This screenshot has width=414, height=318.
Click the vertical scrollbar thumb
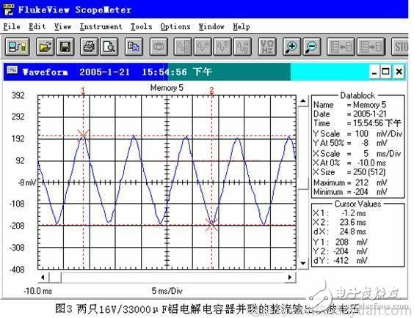click(303, 184)
